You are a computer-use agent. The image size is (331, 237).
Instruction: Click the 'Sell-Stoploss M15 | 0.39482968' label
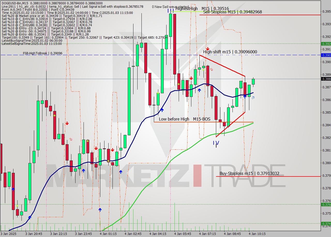click(x=232, y=12)
